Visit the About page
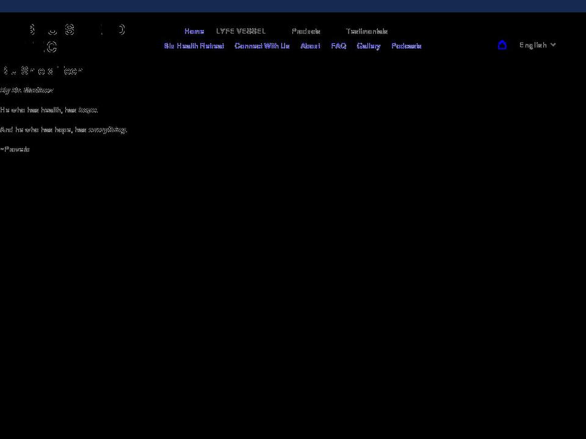This screenshot has height=439, width=586. (x=310, y=46)
